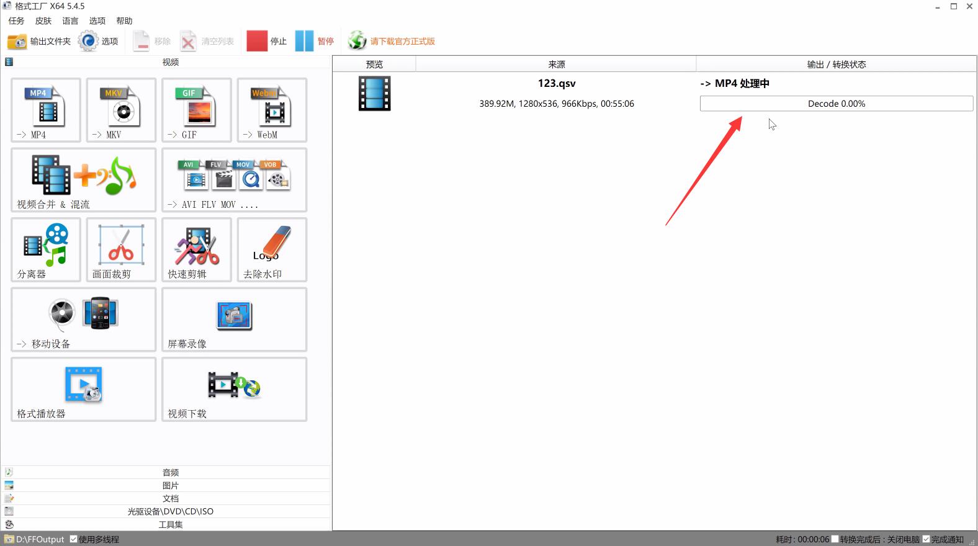Toggle the 使用多线程 checkbox
The height and width of the screenshot is (546, 978).
click(x=73, y=539)
